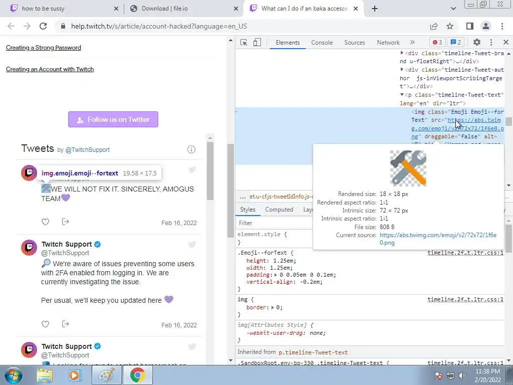This screenshot has height=385, width=513.
Task: Close the DevTools panel
Action: (506, 42)
